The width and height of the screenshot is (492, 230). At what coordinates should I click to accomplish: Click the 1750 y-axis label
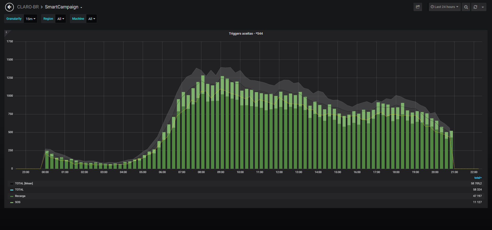(x=10, y=41)
